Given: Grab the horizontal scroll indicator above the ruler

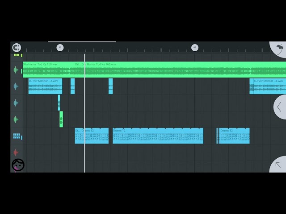Looking at the screenshot, I should pos(82,42).
